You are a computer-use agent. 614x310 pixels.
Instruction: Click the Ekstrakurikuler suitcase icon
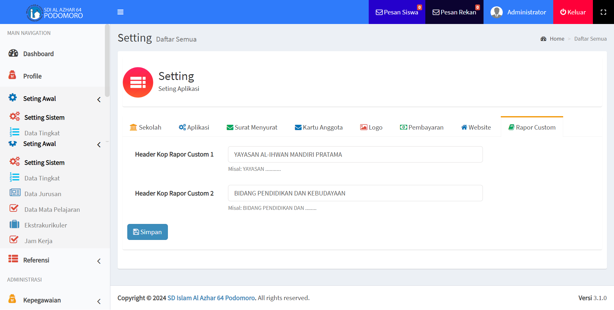14,225
